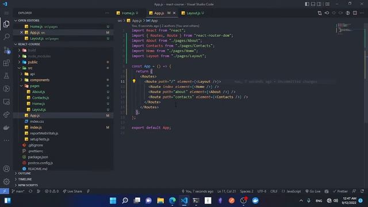Open About.js in the file tree
The width and height of the screenshot is (368, 207).
(39, 92)
